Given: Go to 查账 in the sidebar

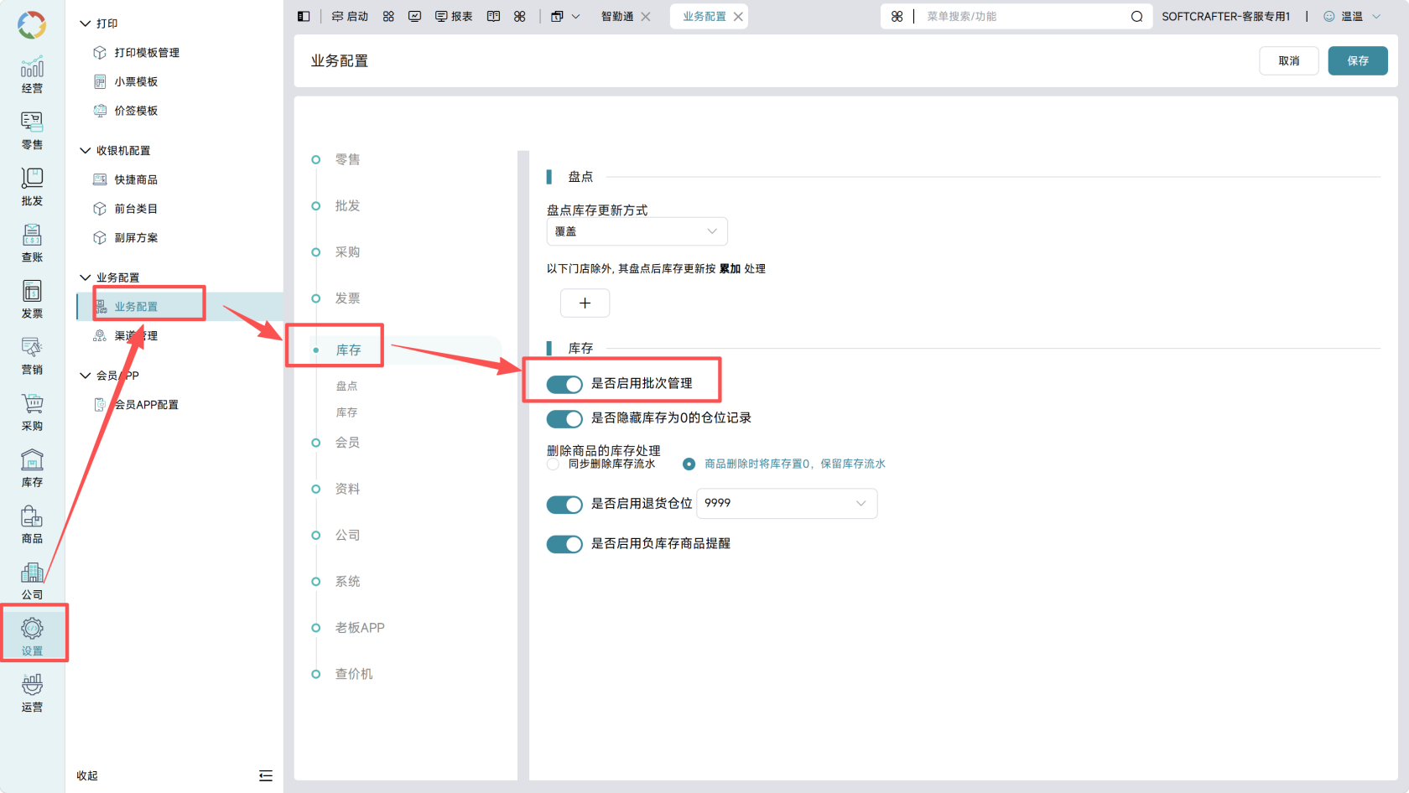Looking at the screenshot, I should pos(32,242).
